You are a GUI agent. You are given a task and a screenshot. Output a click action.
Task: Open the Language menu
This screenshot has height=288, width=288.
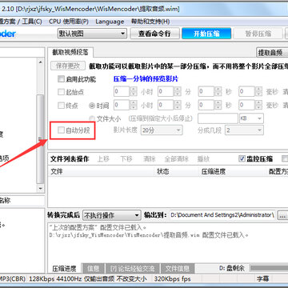coord(110,22)
